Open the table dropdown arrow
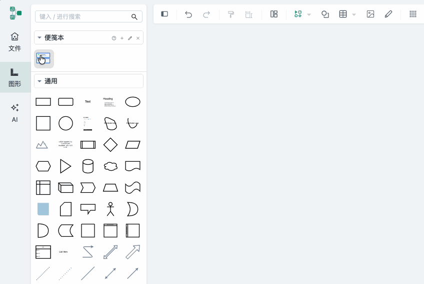 [354, 14]
